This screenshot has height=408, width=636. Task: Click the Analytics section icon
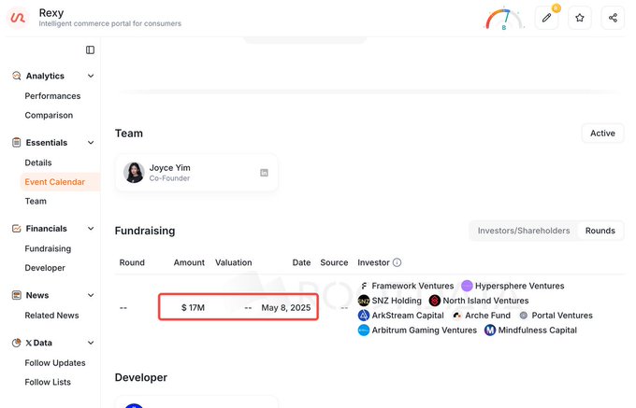17,76
